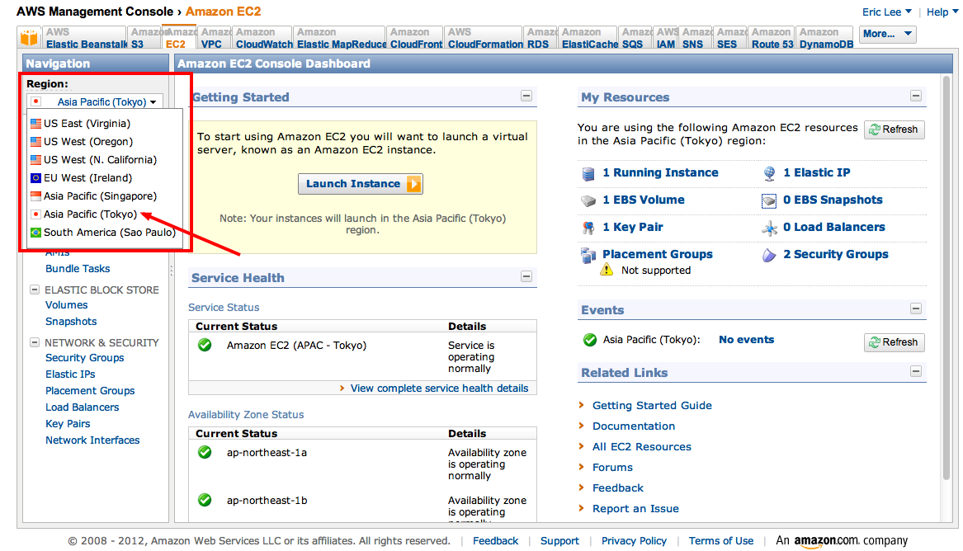The width and height of the screenshot is (963, 551).
Task: Open the More... services dropdown
Action: [887, 35]
